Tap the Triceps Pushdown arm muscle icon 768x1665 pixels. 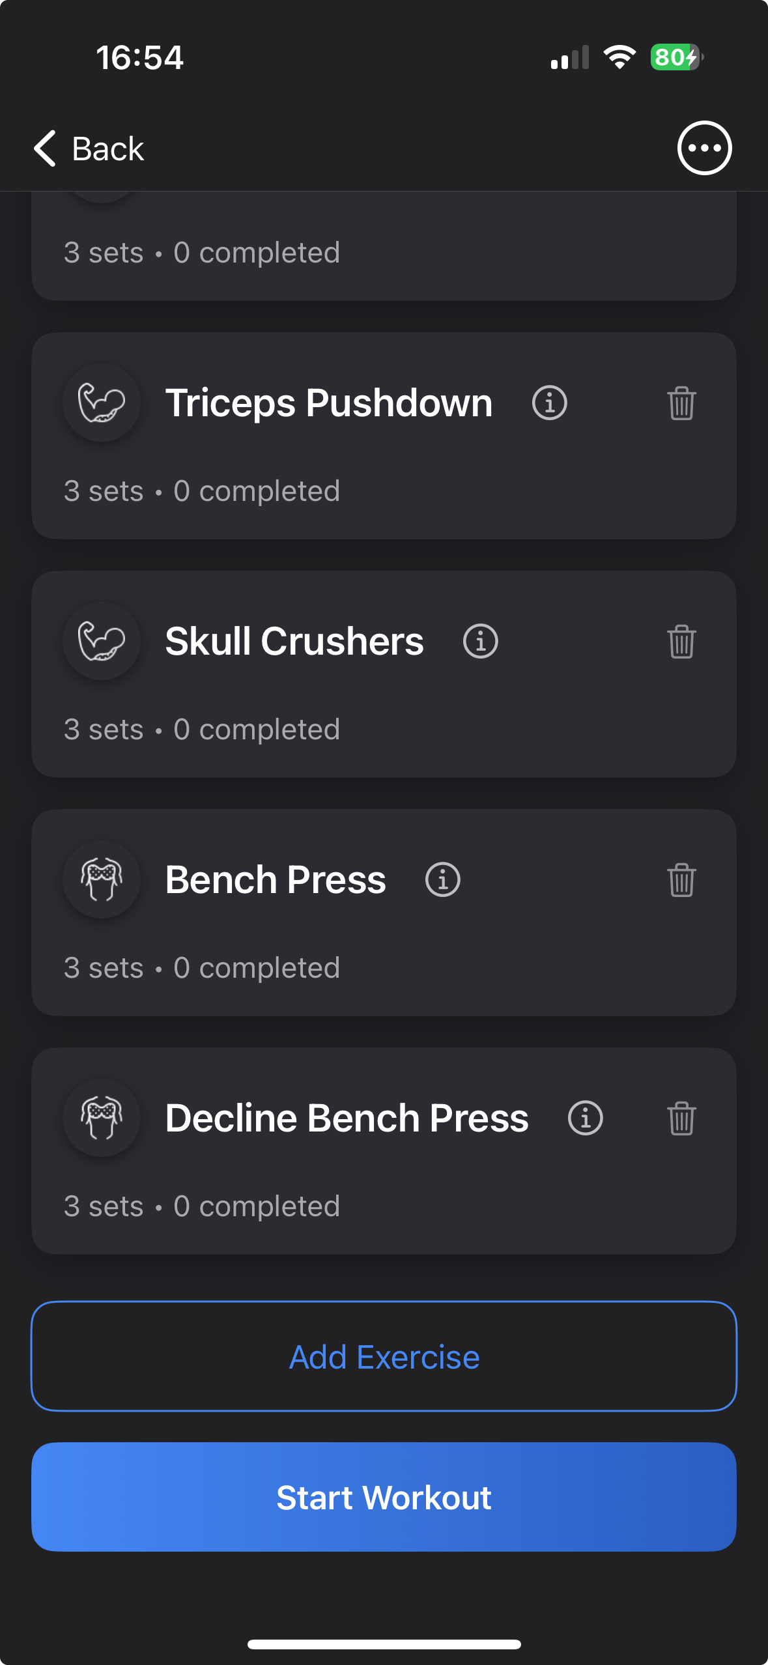(102, 403)
